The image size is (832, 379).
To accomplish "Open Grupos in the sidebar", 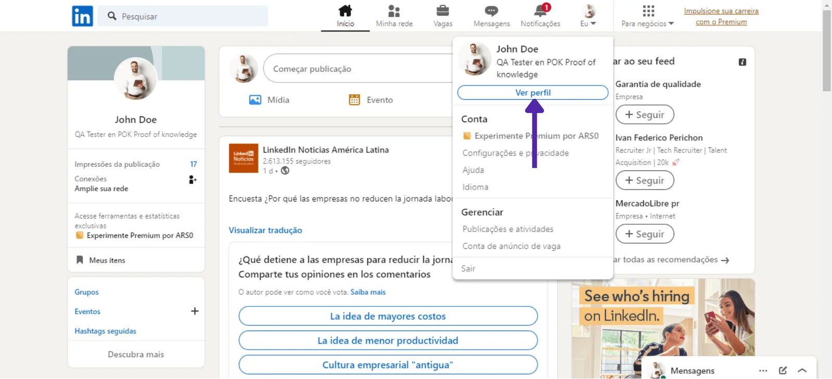I will [86, 292].
